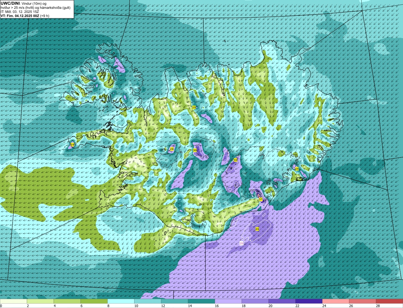The image size is (403, 308).
Task: Click the 24–26 m/s pink legend swatch
Action: [x=336, y=301]
